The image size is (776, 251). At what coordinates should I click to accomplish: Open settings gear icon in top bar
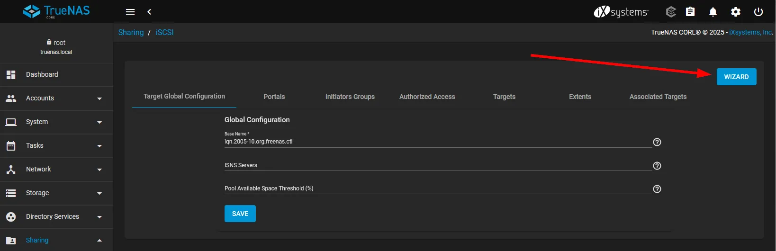(x=735, y=12)
